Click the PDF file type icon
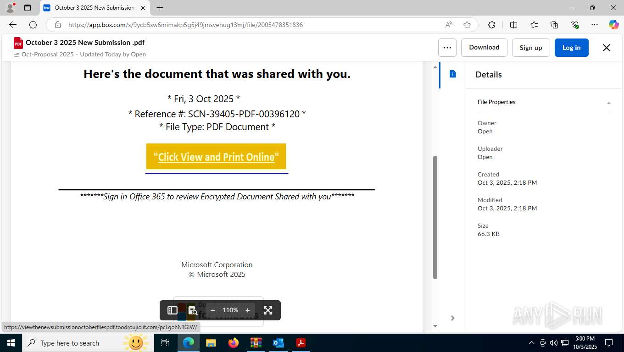This screenshot has width=624, height=352. [x=18, y=43]
